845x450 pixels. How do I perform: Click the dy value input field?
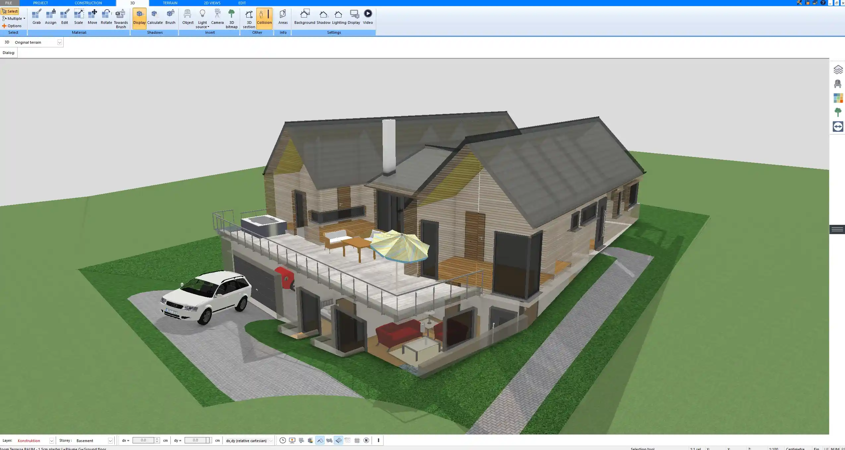tap(195, 440)
